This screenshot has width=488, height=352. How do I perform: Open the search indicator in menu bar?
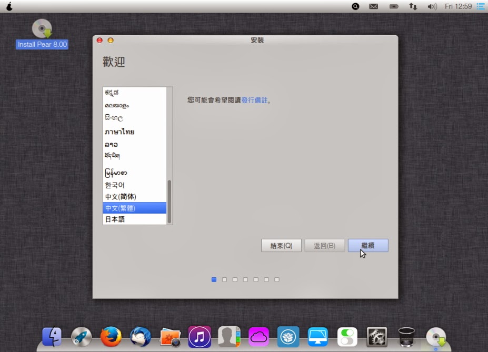coord(355,6)
